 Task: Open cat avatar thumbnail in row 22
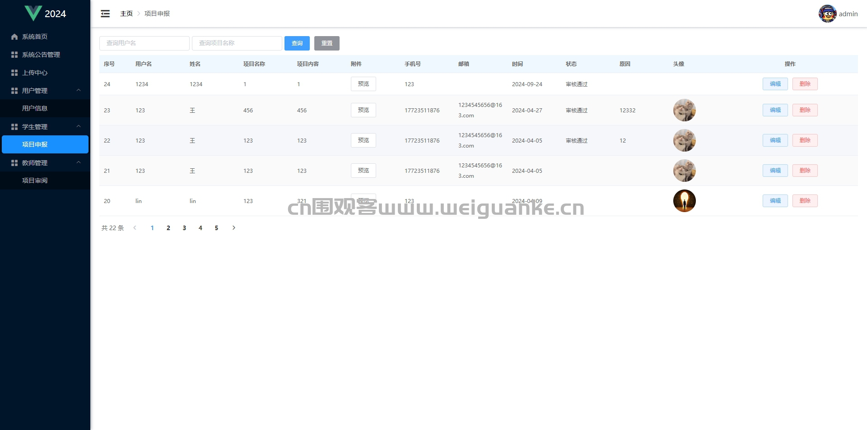(685, 140)
